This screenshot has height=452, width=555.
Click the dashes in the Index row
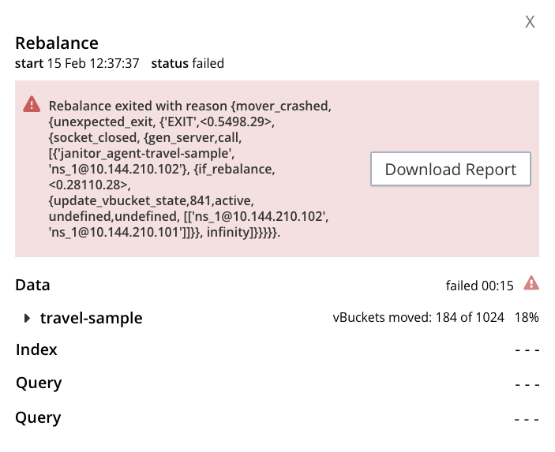click(x=526, y=350)
